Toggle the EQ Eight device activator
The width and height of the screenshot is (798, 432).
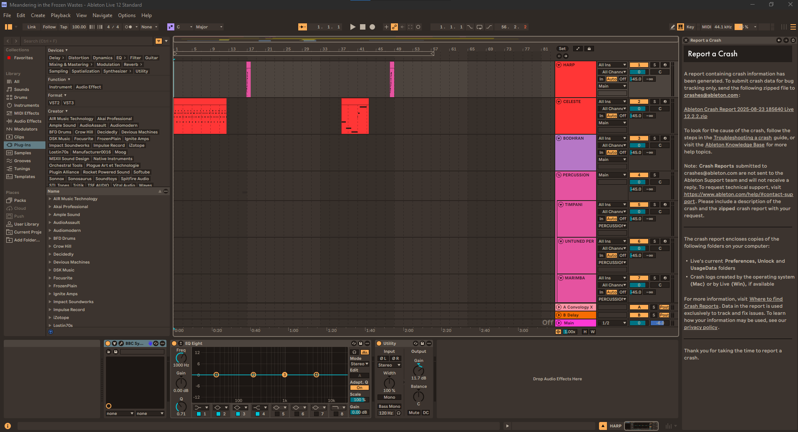[174, 343]
